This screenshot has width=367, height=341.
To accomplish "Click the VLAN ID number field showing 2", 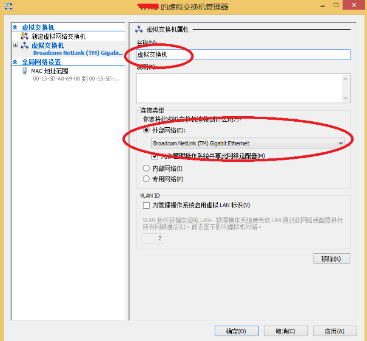I will (x=153, y=238).
